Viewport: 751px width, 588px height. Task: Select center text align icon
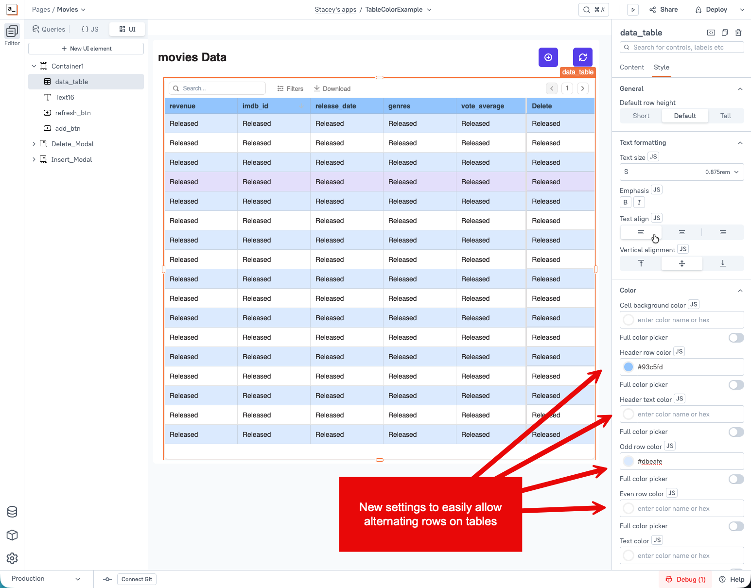682,232
